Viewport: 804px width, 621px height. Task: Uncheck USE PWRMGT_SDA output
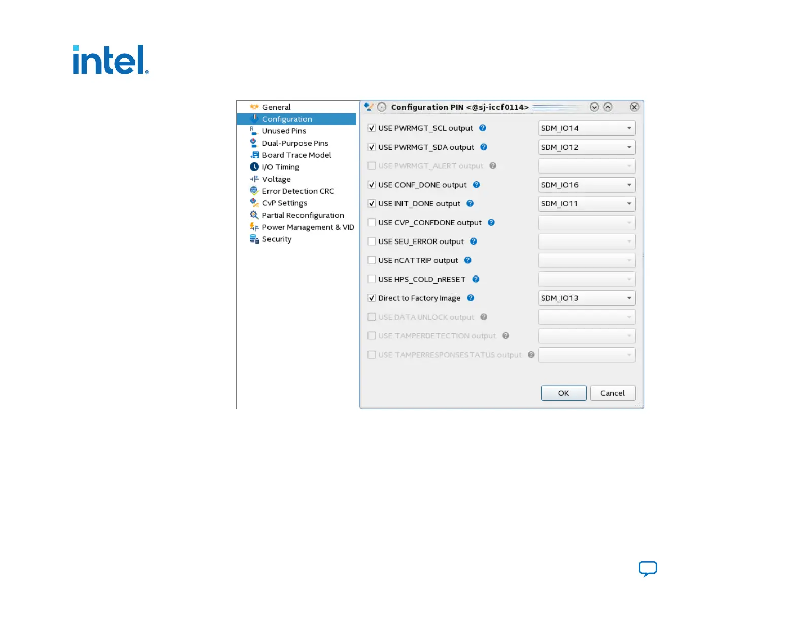pyautogui.click(x=372, y=147)
